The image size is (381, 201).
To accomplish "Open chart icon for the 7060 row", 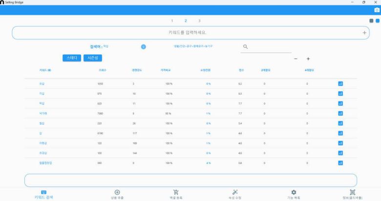I will pos(340,113).
